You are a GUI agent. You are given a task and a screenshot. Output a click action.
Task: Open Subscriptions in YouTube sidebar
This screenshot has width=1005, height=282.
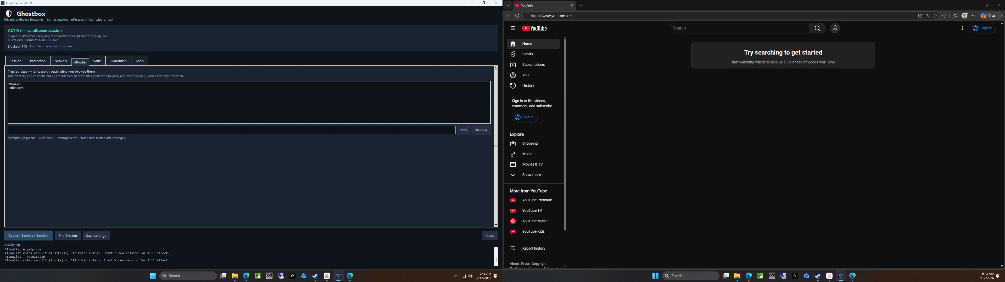coord(533,65)
